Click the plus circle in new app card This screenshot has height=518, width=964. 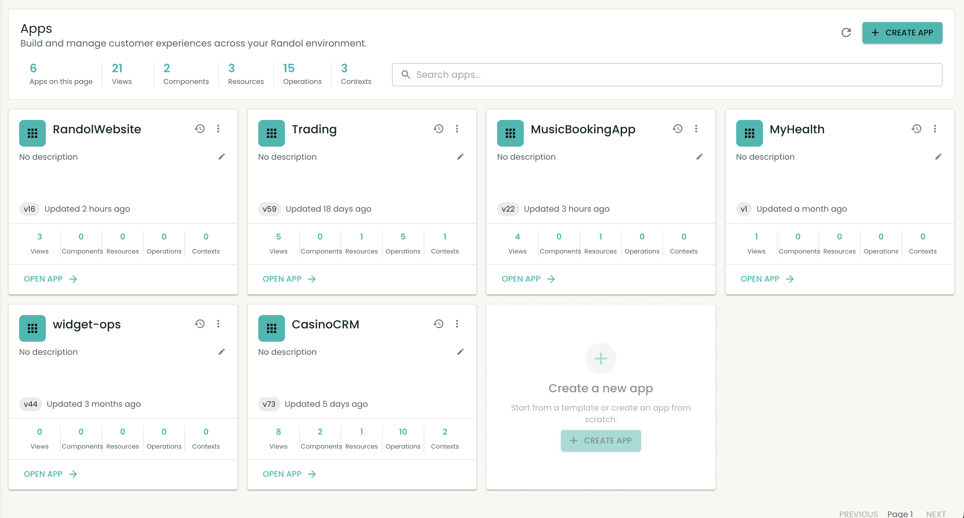pyautogui.click(x=601, y=358)
